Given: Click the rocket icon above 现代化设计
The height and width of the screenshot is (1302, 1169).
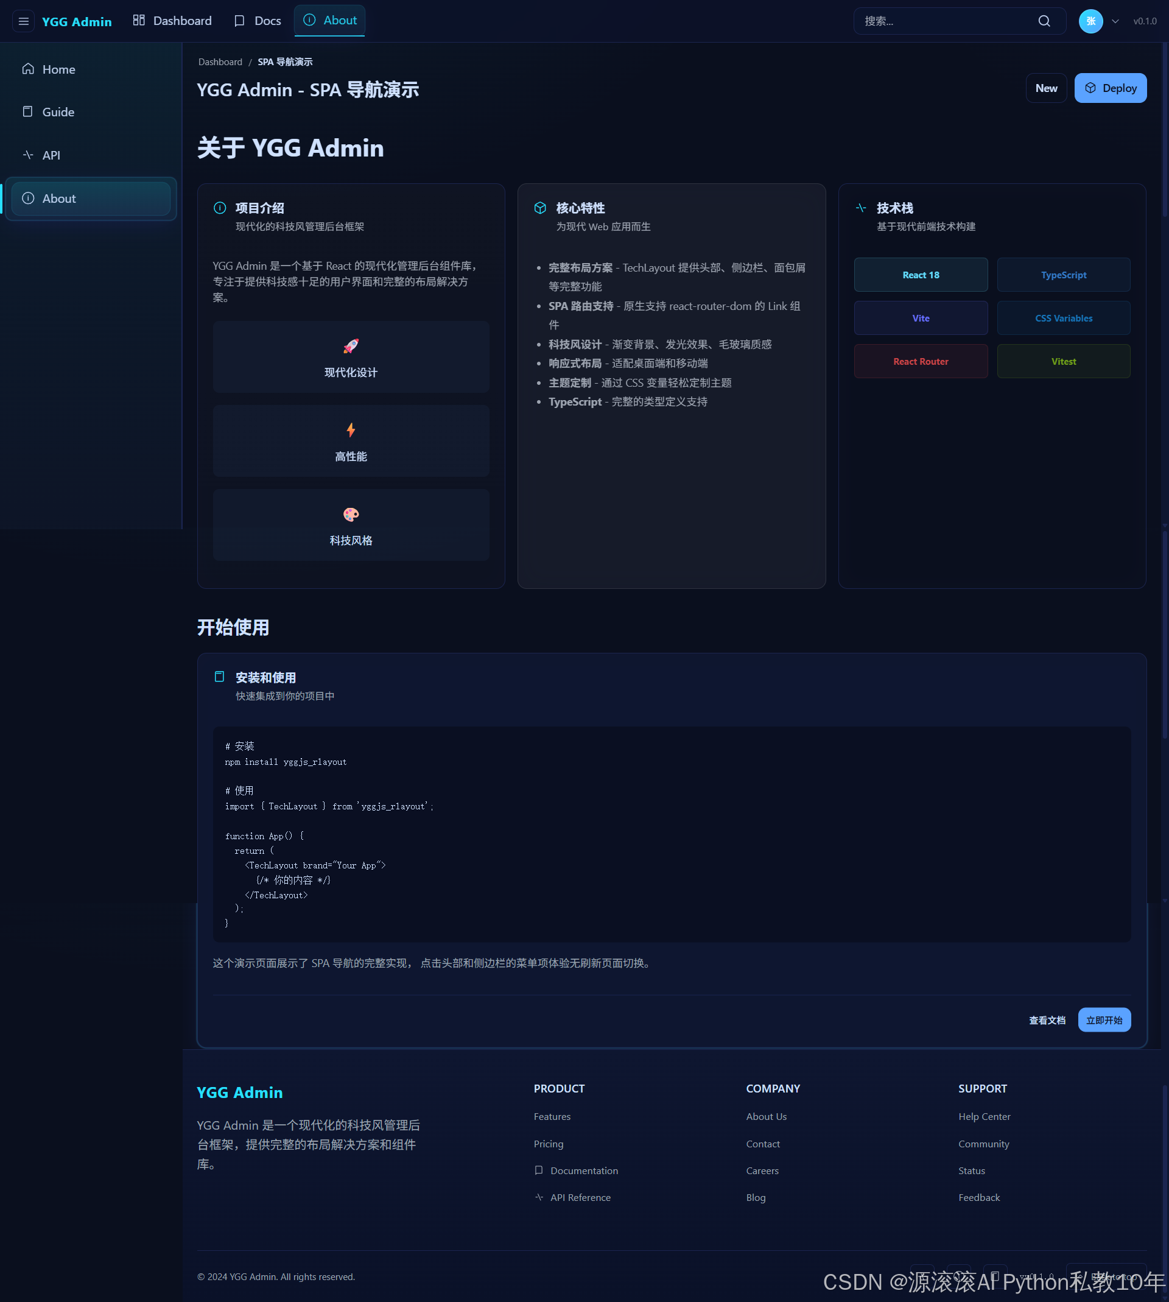Looking at the screenshot, I should (x=351, y=347).
